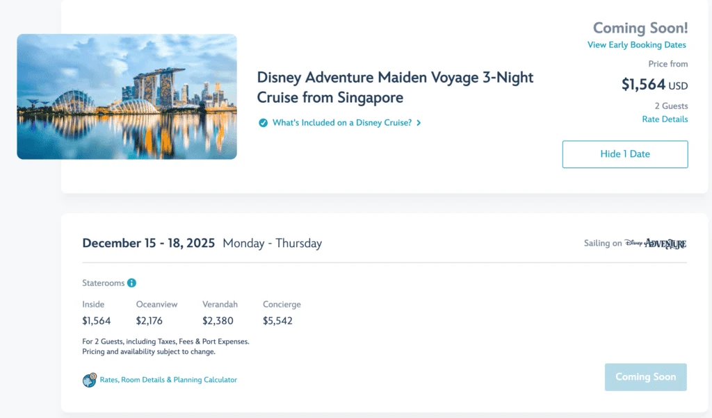This screenshot has width=712, height=418.
Task: Open What's Included on a Disney Cruise
Action: click(x=341, y=123)
